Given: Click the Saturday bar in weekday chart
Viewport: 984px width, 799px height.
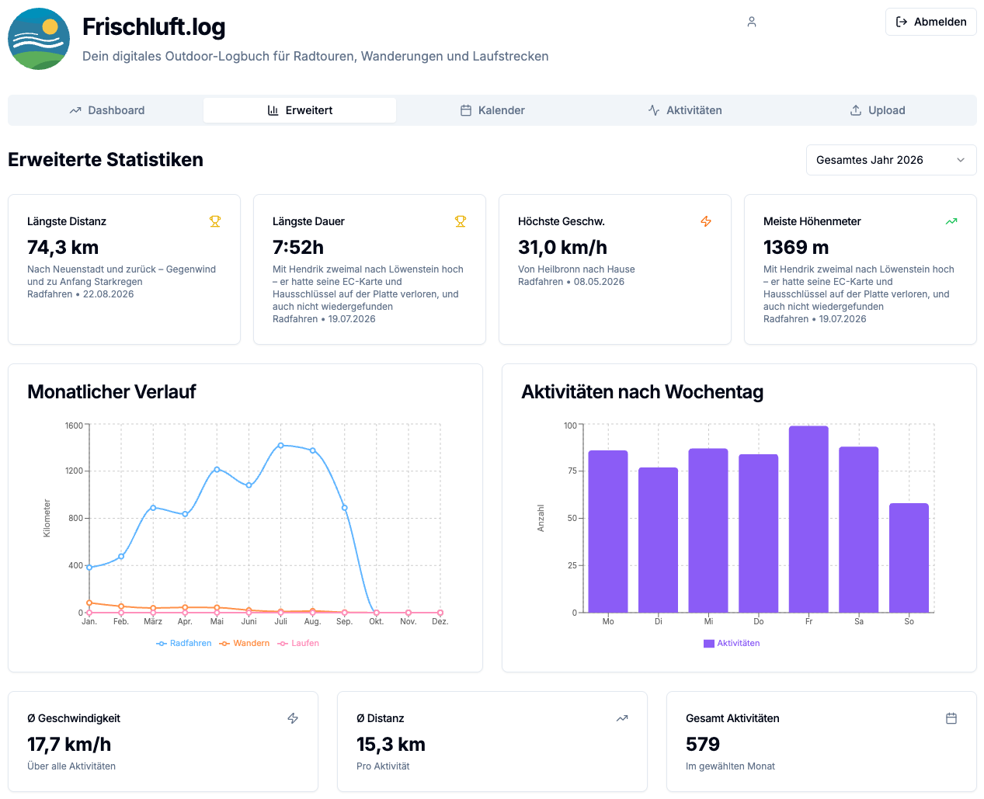Looking at the screenshot, I should (x=859, y=530).
